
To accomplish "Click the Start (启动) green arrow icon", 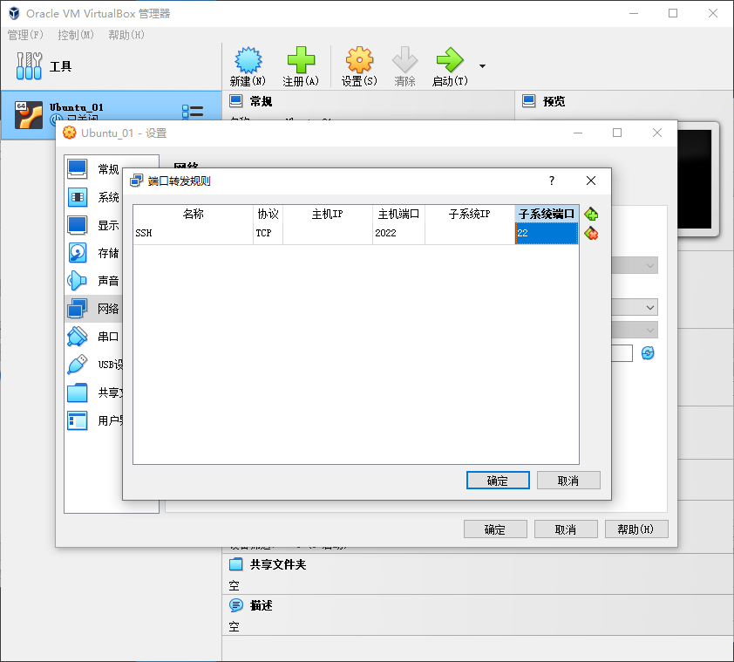I will tap(450, 60).
